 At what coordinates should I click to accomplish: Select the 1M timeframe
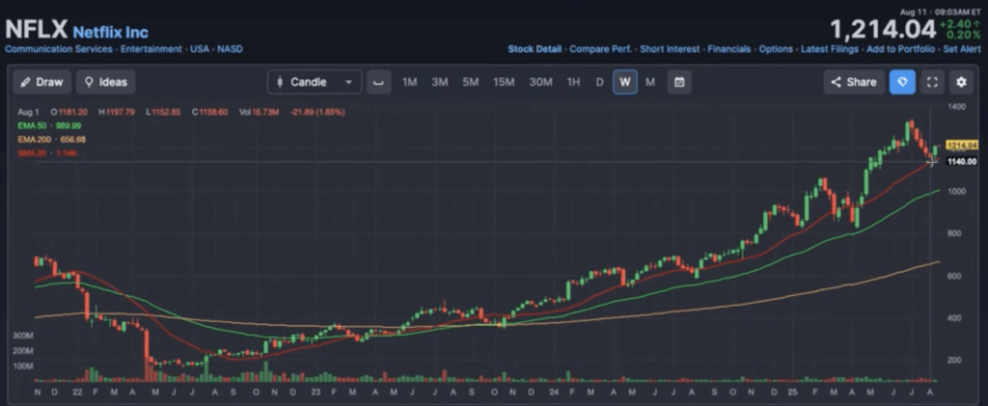pyautogui.click(x=409, y=82)
